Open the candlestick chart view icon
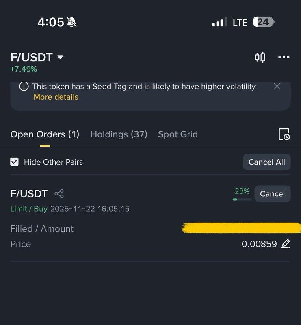Image resolution: width=301 pixels, height=325 pixels. [x=260, y=57]
